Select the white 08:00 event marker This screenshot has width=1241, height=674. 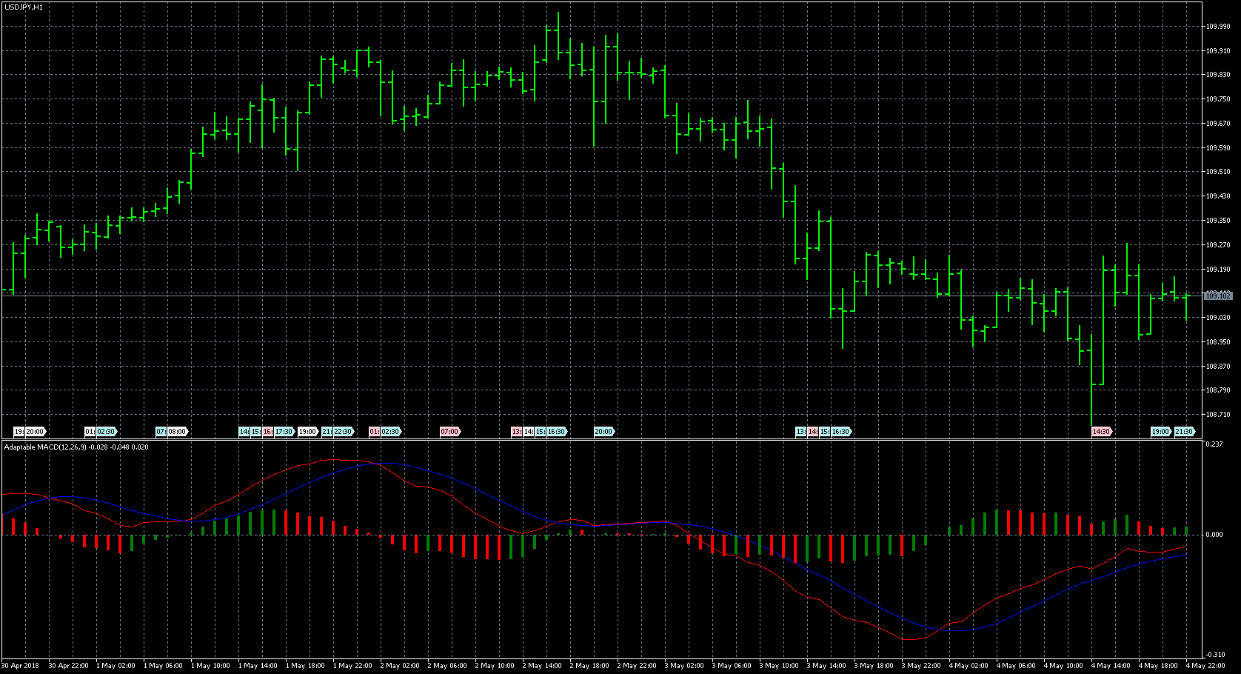coord(178,432)
